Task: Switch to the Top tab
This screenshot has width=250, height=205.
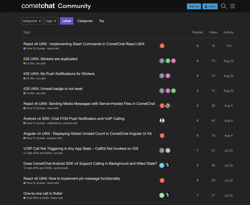Action: pyautogui.click(x=101, y=21)
